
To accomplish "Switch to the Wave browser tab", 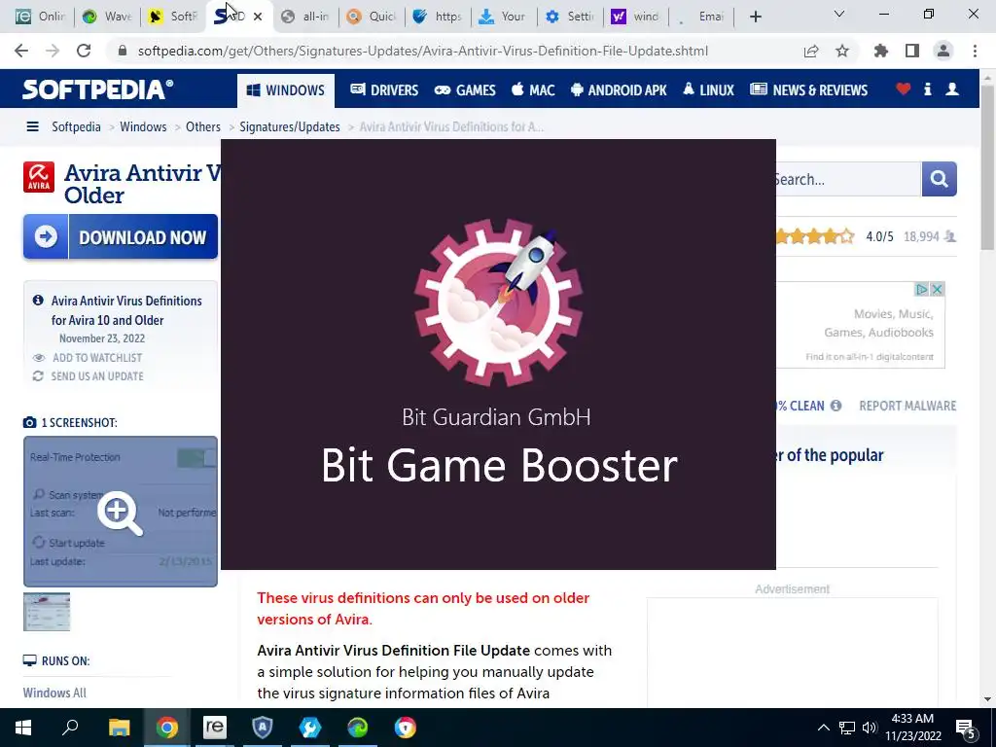I will tap(107, 17).
